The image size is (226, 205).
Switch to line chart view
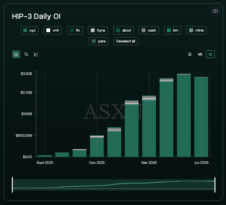tap(36, 54)
